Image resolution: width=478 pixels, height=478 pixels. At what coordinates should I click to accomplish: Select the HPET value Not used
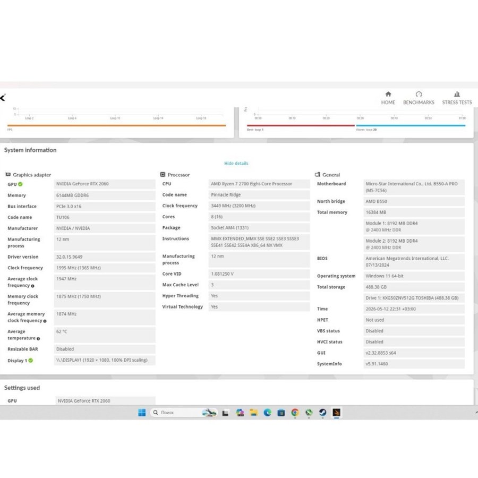coord(414,320)
